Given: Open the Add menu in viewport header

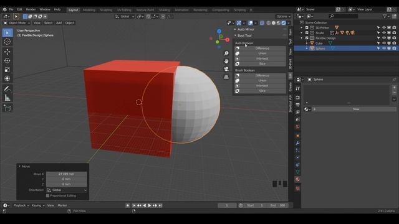Looking at the screenshot, I should [x=59, y=23].
